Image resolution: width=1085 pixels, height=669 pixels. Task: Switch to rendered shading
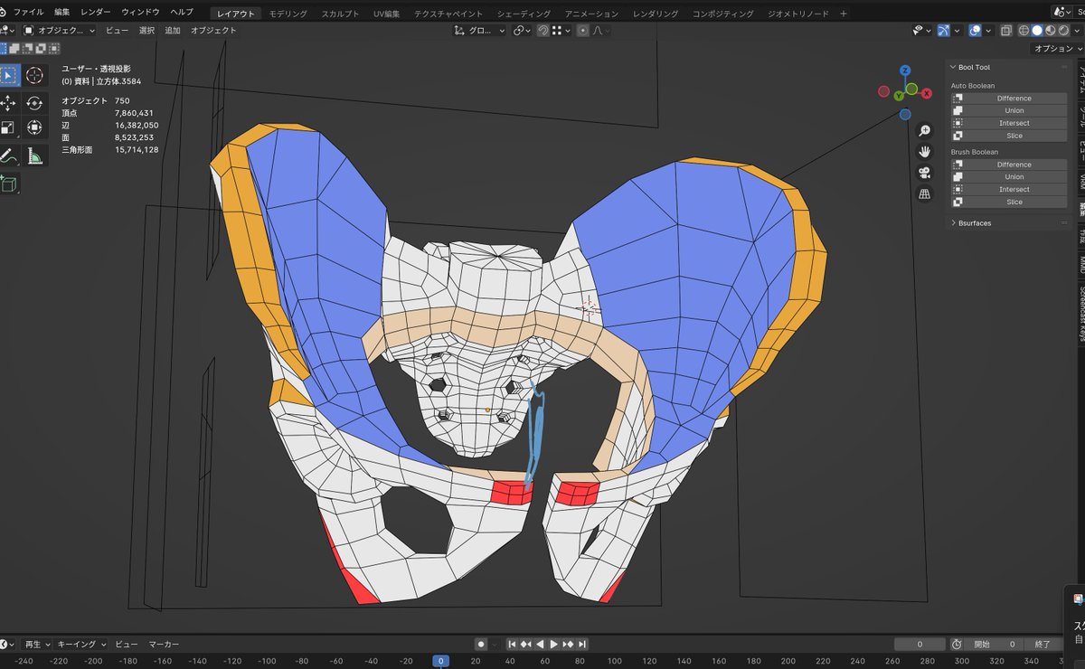pyautogui.click(x=1063, y=30)
